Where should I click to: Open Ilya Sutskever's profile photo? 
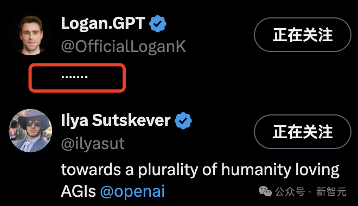30,131
